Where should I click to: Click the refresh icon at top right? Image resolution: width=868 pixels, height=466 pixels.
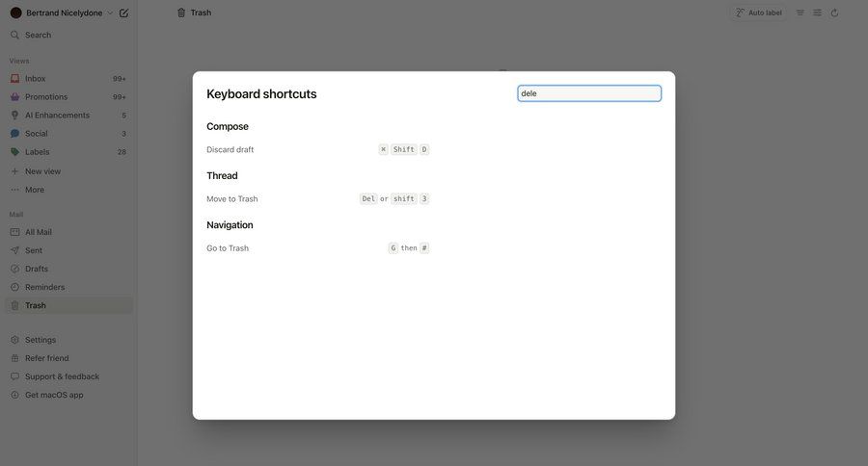click(834, 13)
